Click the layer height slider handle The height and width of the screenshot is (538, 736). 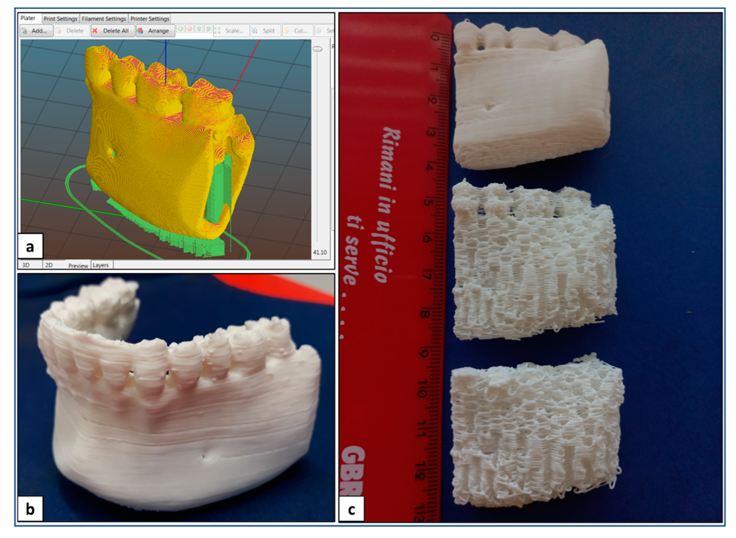coord(317,49)
